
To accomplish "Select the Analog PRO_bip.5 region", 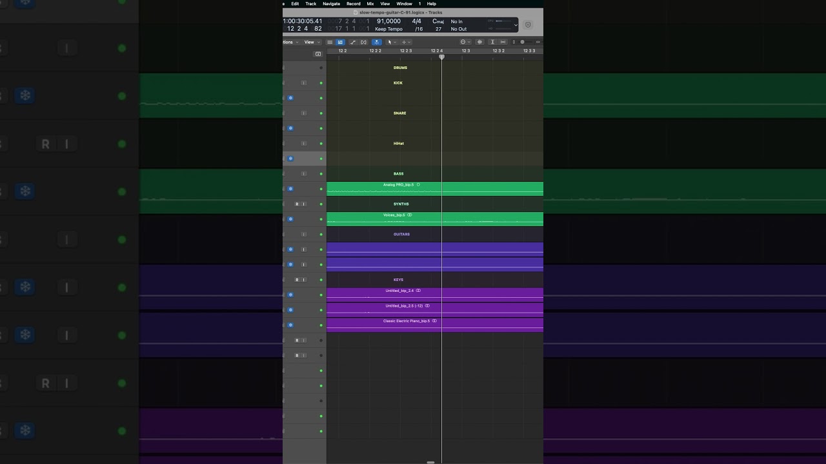I will [x=435, y=189].
